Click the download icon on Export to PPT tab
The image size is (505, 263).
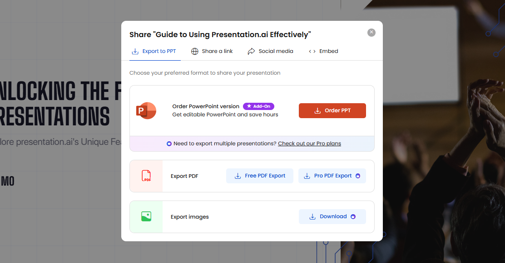(x=135, y=51)
